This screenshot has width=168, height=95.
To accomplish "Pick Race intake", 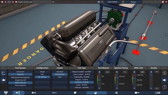I will [x=60, y=77].
